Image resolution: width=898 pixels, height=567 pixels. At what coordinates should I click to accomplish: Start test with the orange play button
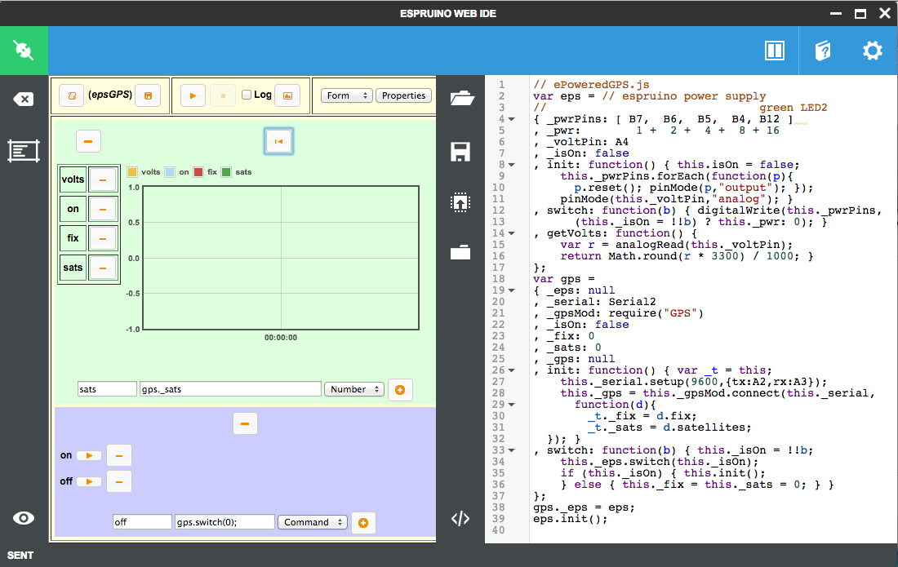click(x=193, y=95)
